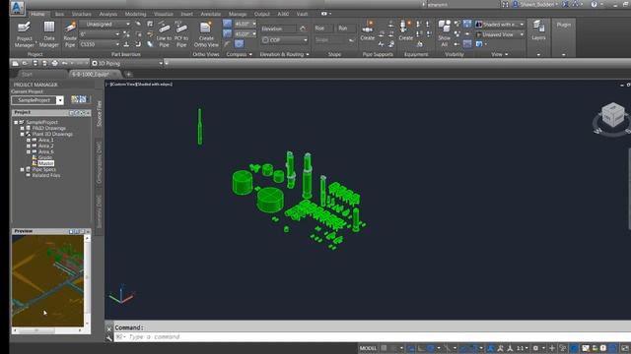Click the elevation pick icon beside Elevation field
The image size is (631, 354).
(x=303, y=29)
